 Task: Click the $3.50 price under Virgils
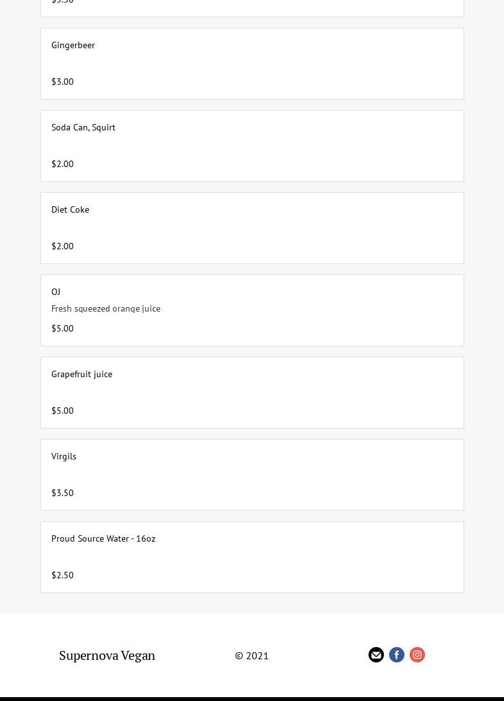62,493
